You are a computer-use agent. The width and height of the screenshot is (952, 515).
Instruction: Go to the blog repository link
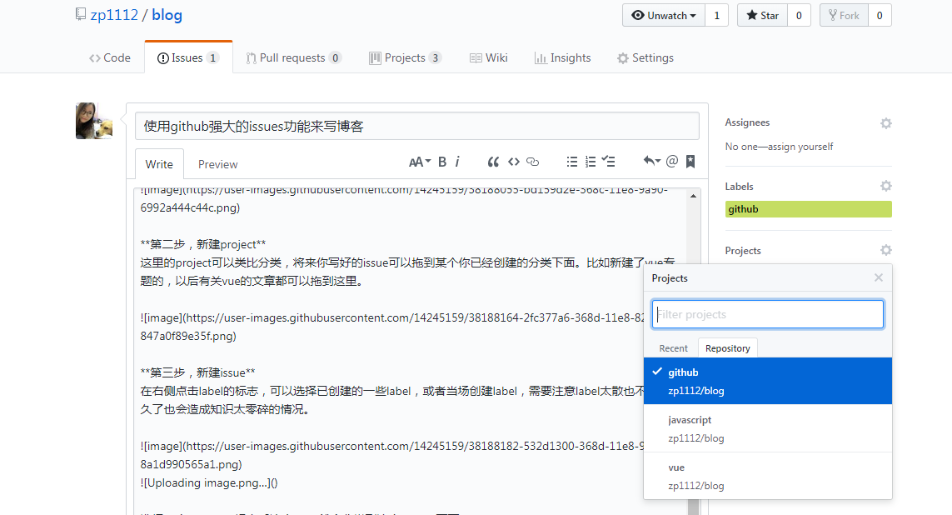click(x=167, y=15)
